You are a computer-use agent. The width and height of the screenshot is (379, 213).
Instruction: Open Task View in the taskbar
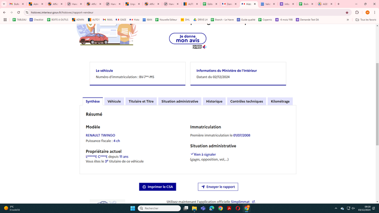pos(186,208)
